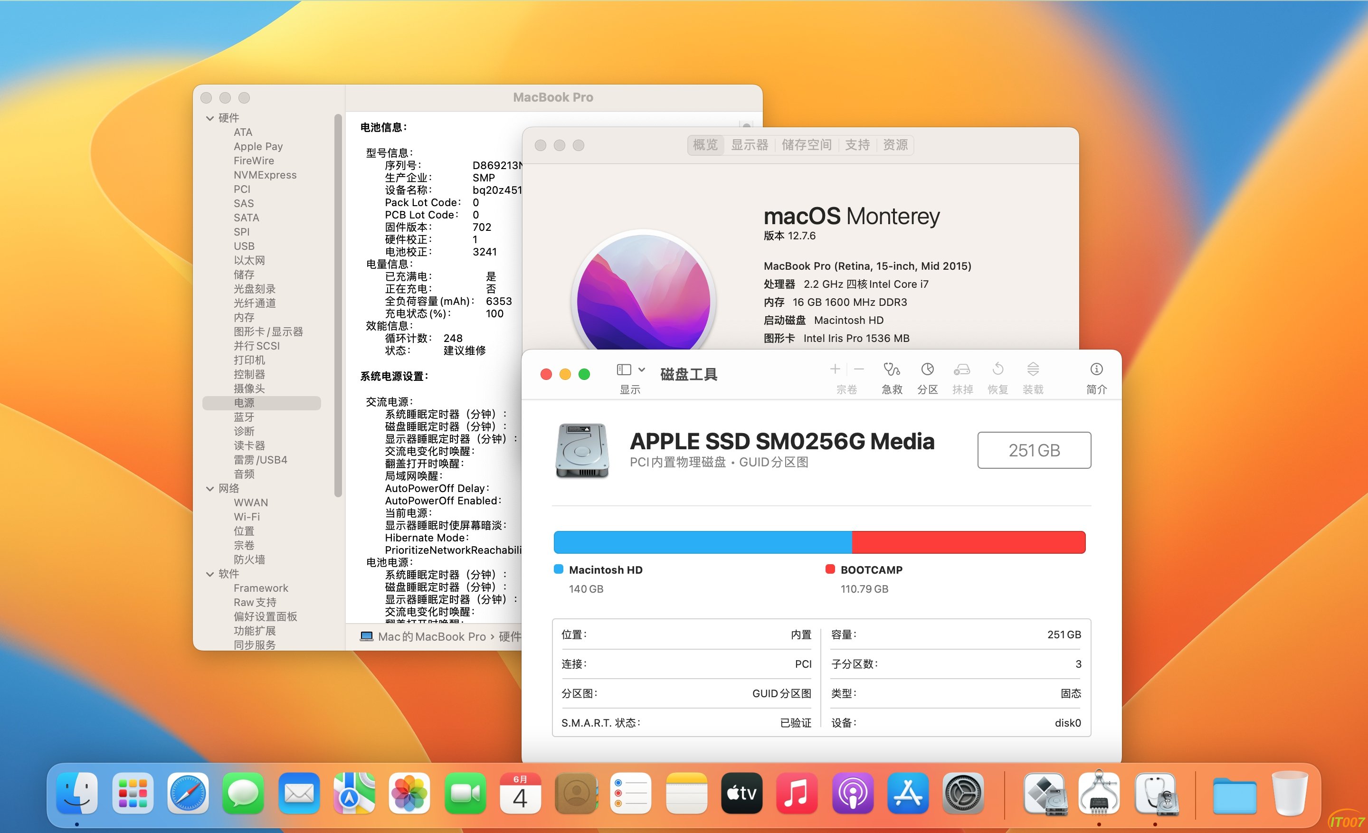The width and height of the screenshot is (1368, 833).
Task: Select 雷雳/USB4 in the sidebar
Action: [x=260, y=460]
